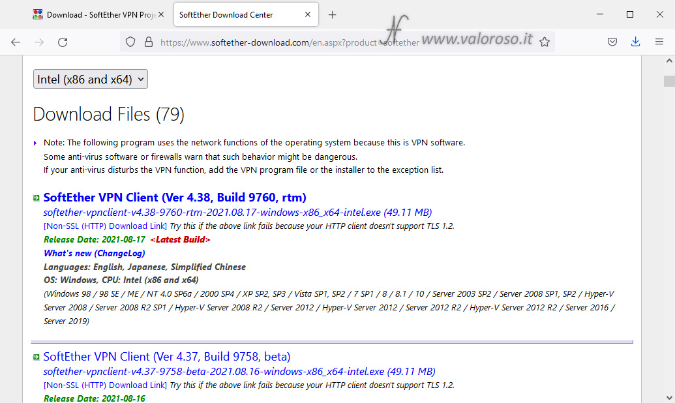Click the scrollbar down arrow
This screenshot has width=675, height=403.
tap(669, 398)
